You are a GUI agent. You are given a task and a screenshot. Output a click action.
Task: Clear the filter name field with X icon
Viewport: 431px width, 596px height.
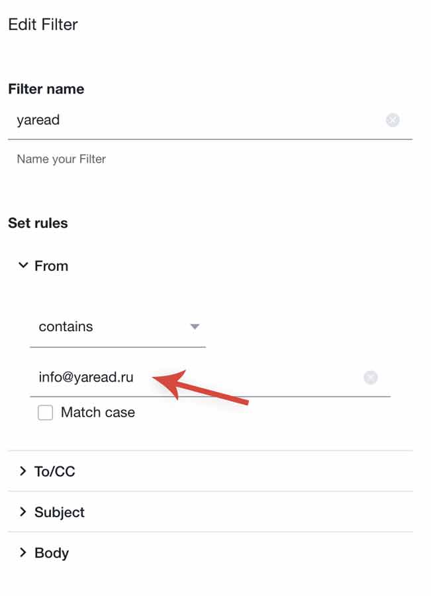393,120
